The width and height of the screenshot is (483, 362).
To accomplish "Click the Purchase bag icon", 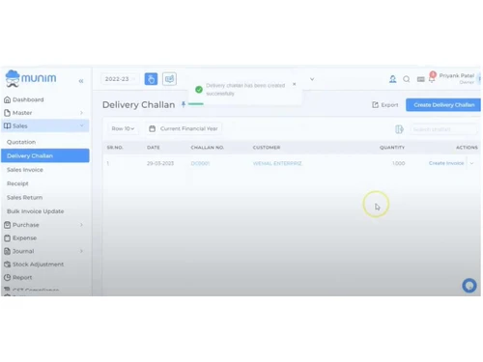I will (7, 225).
